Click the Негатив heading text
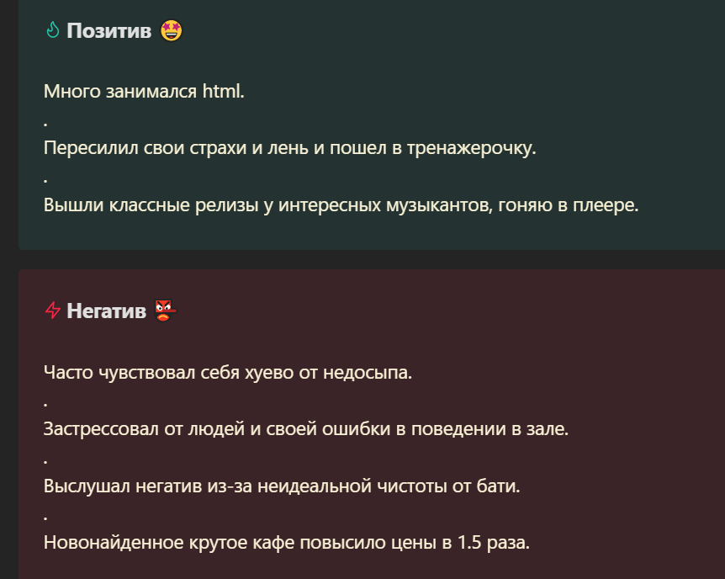The height and width of the screenshot is (579, 725). click(106, 311)
